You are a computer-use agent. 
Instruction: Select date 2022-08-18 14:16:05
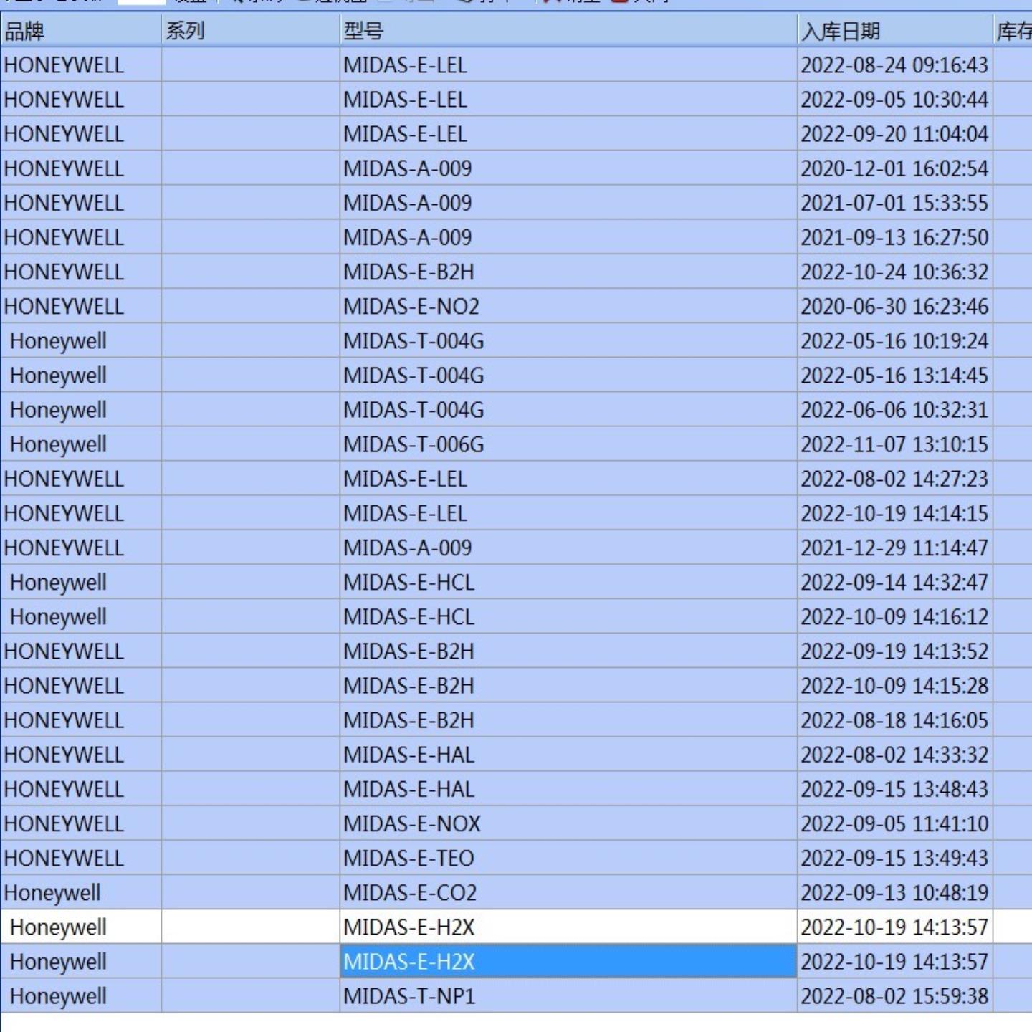tap(895, 720)
